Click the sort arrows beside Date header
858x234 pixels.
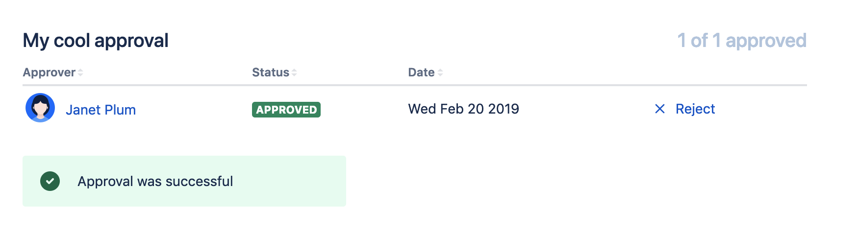pyautogui.click(x=440, y=72)
